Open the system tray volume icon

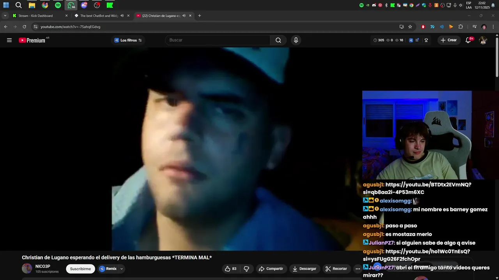point(460,5)
